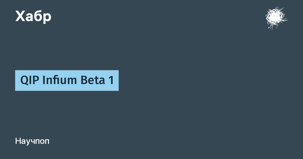The width and height of the screenshot is (303, 159).
Task: Open the QIP Infium Beta 1 title
Action: click(x=67, y=81)
